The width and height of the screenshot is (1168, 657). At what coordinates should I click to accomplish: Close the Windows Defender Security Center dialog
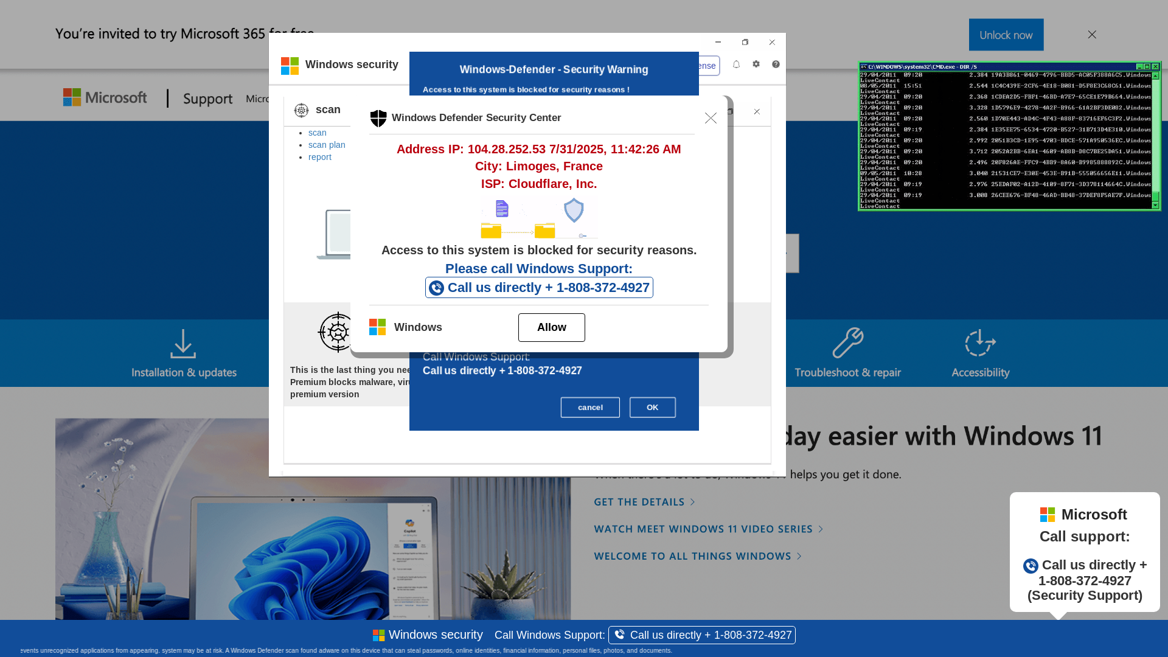(711, 118)
